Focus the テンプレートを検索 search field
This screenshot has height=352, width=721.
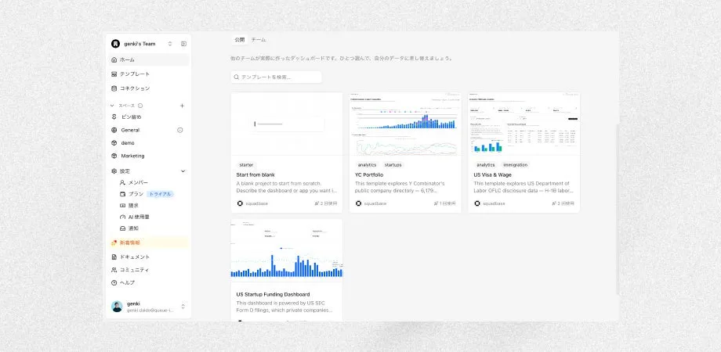click(277, 77)
